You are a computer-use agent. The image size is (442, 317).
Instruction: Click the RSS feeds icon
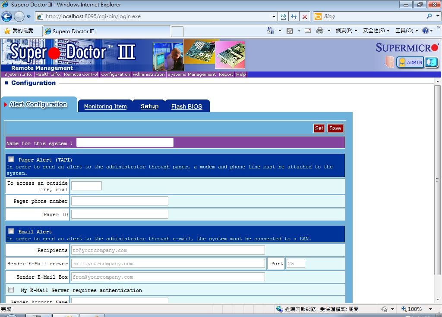point(290,31)
